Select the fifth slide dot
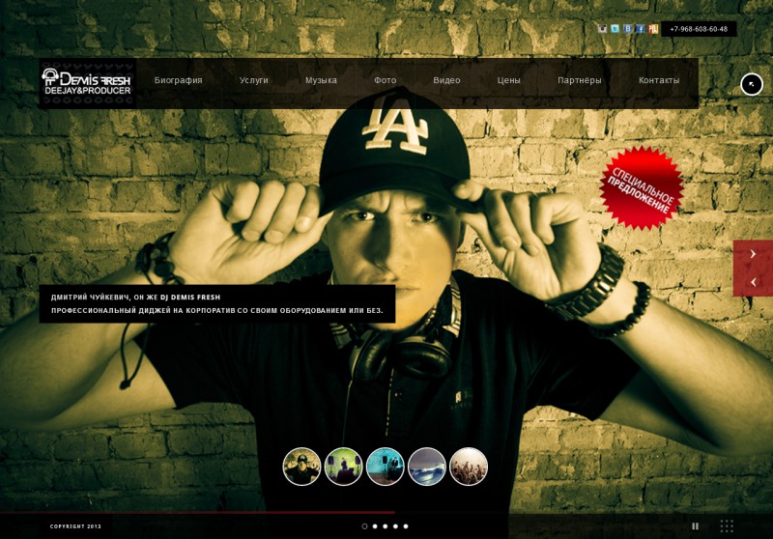Viewport: 773px width, 539px height. pos(406,526)
